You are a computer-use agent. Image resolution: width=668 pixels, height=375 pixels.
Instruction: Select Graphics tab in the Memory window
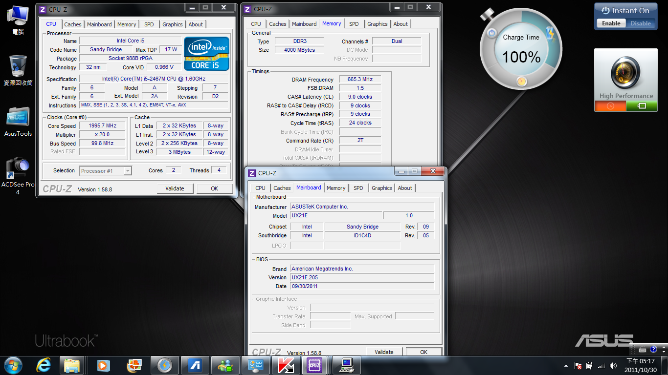point(378,24)
